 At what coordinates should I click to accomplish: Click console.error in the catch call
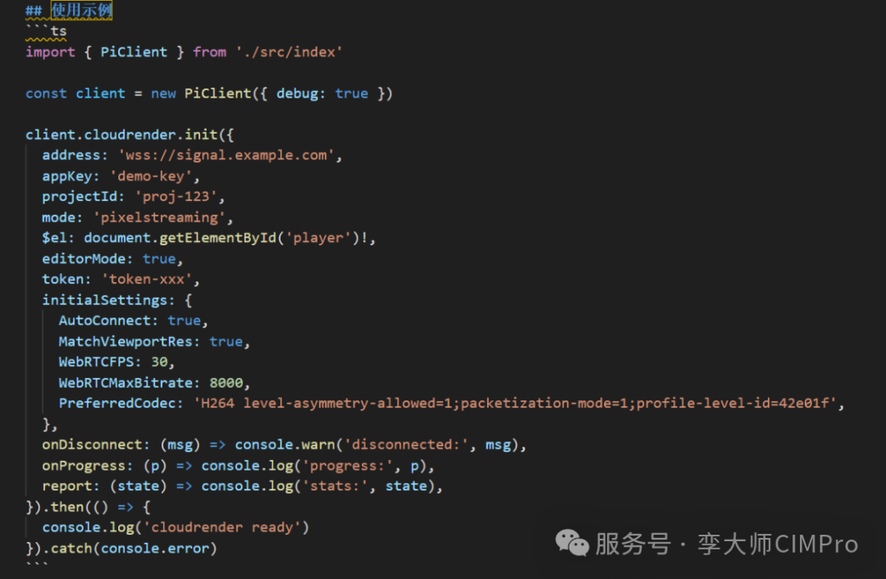tap(155, 548)
